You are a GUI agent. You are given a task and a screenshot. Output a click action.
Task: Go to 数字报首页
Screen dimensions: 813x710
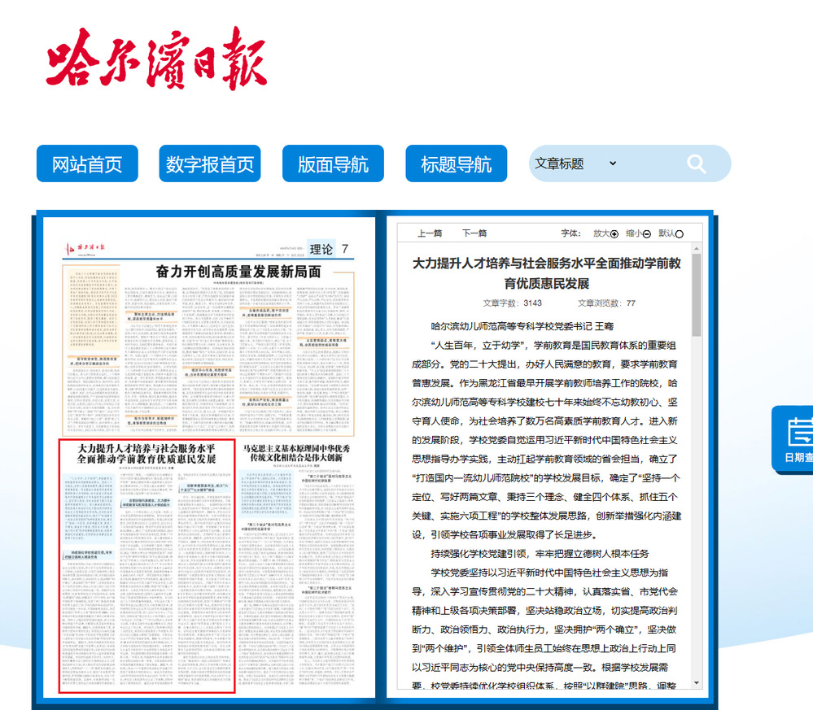click(x=210, y=163)
